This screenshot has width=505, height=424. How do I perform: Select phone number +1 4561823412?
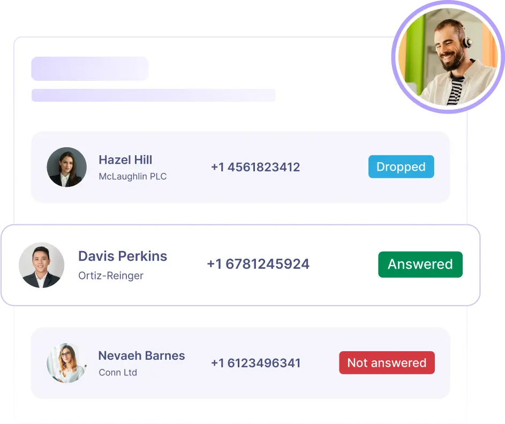(255, 167)
